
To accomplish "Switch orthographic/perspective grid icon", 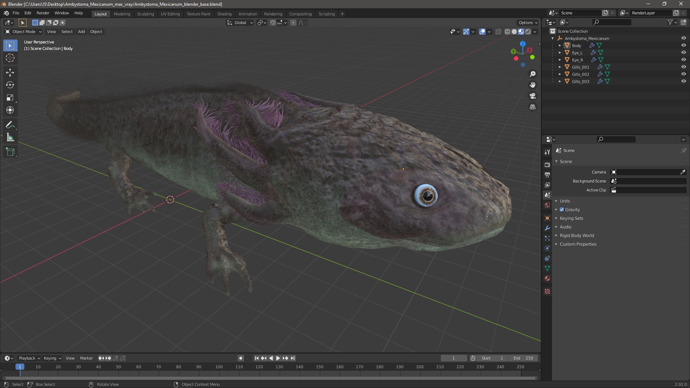I will point(533,107).
